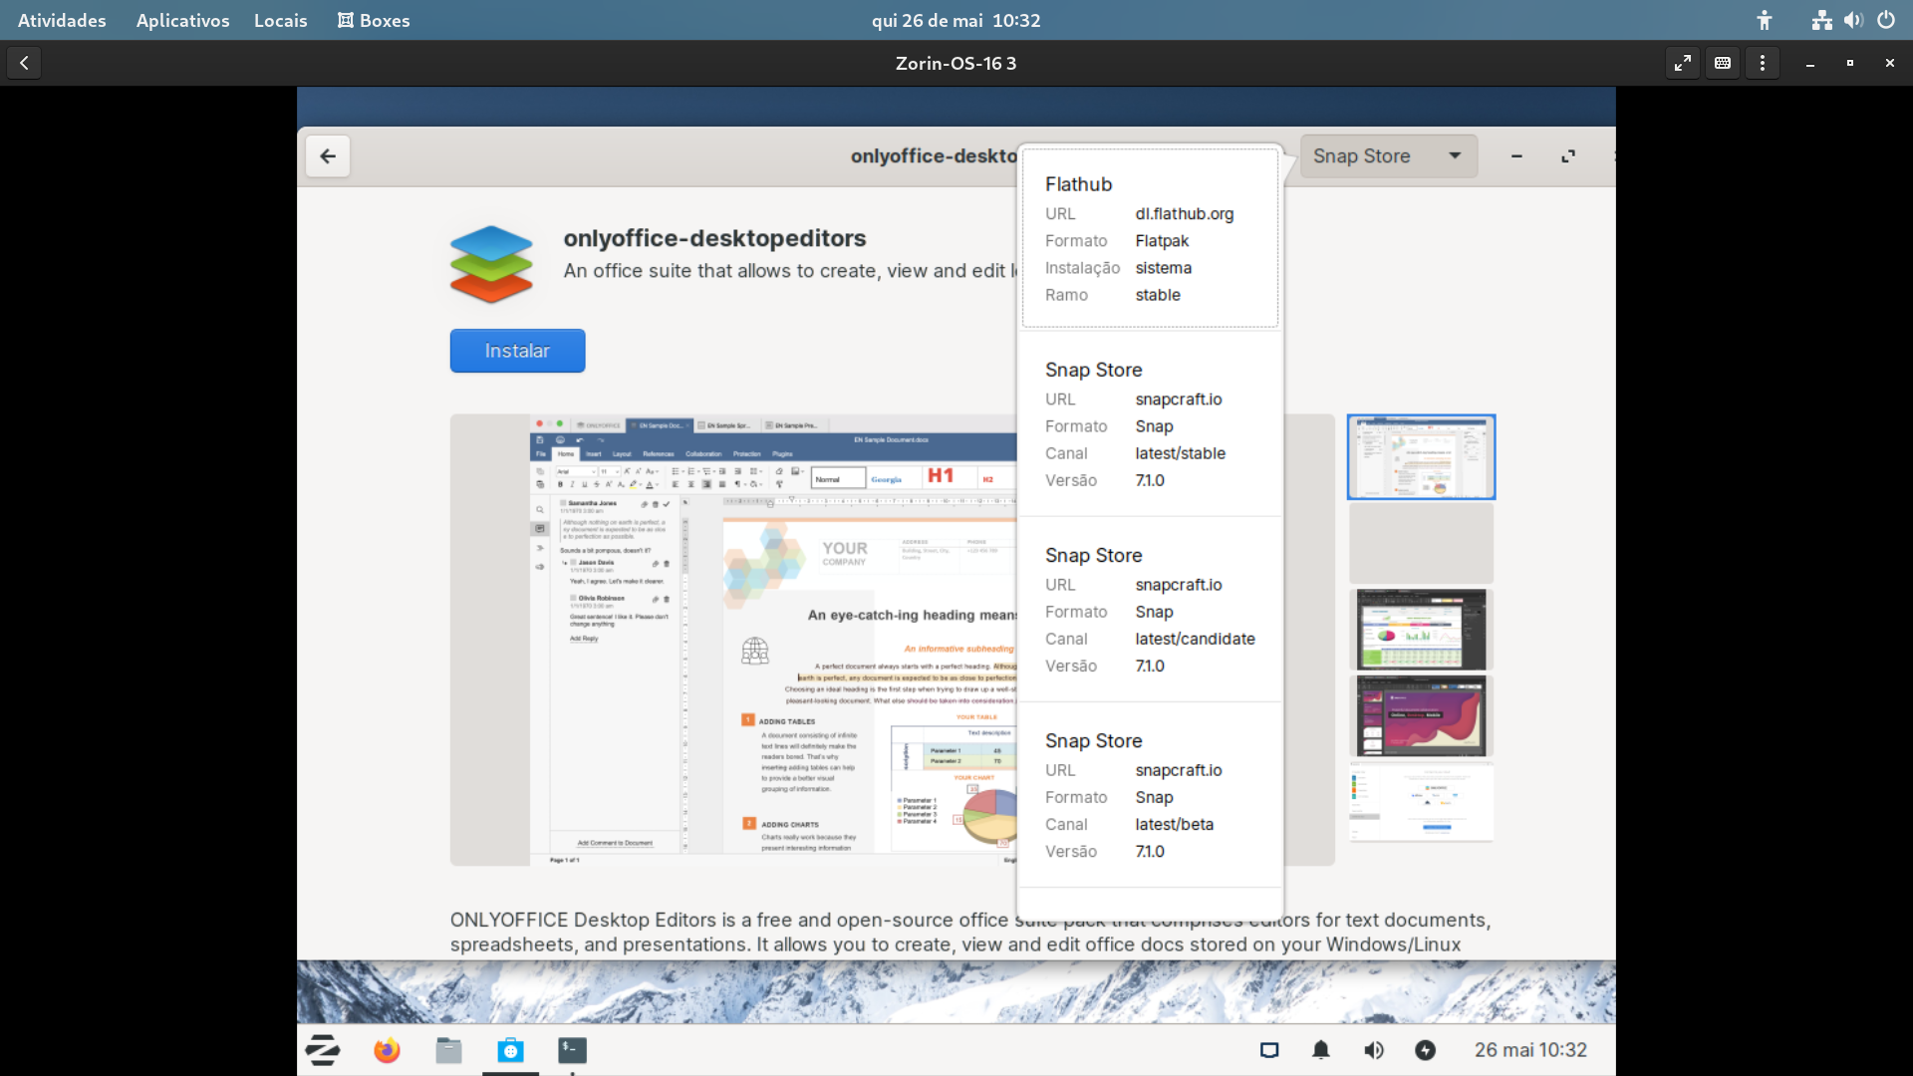1913x1076 pixels.
Task: Open host clock qui 26 de mai
Action: (x=956, y=20)
